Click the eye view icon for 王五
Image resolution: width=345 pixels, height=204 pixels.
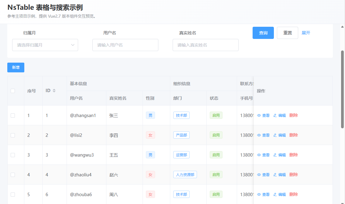click(259, 155)
